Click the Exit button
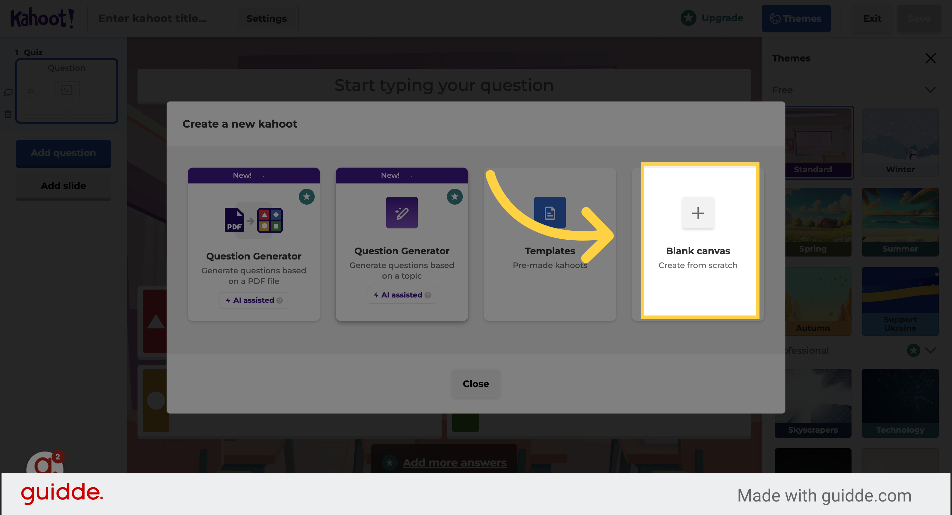952x515 pixels. click(x=872, y=18)
